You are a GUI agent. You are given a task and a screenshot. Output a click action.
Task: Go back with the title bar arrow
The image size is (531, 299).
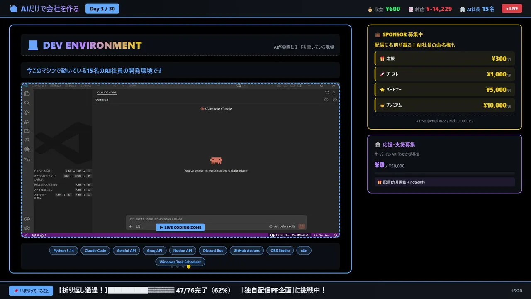115,86
